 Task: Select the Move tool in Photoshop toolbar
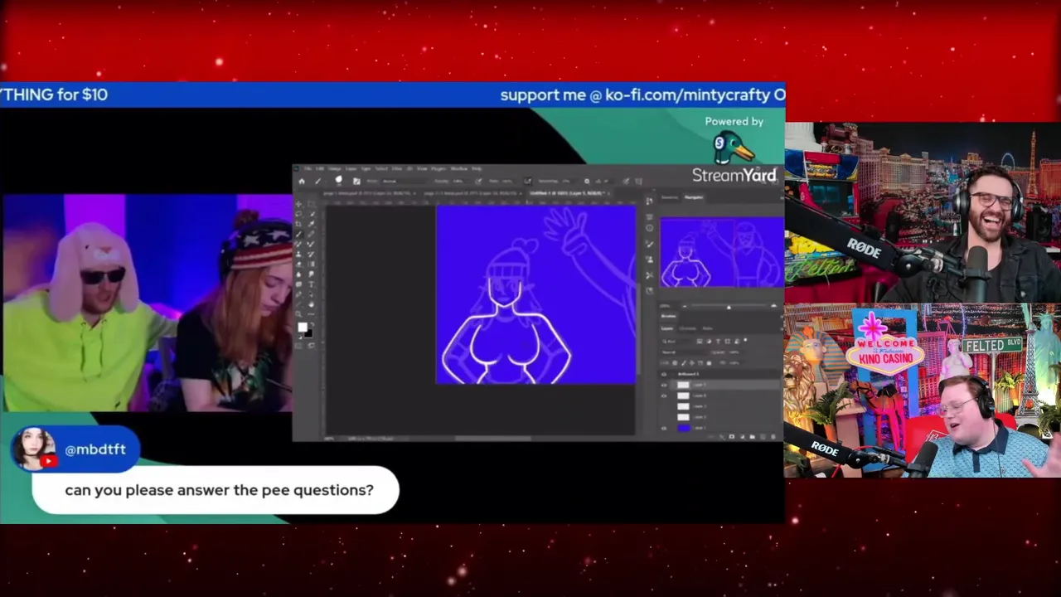pyautogui.click(x=298, y=204)
